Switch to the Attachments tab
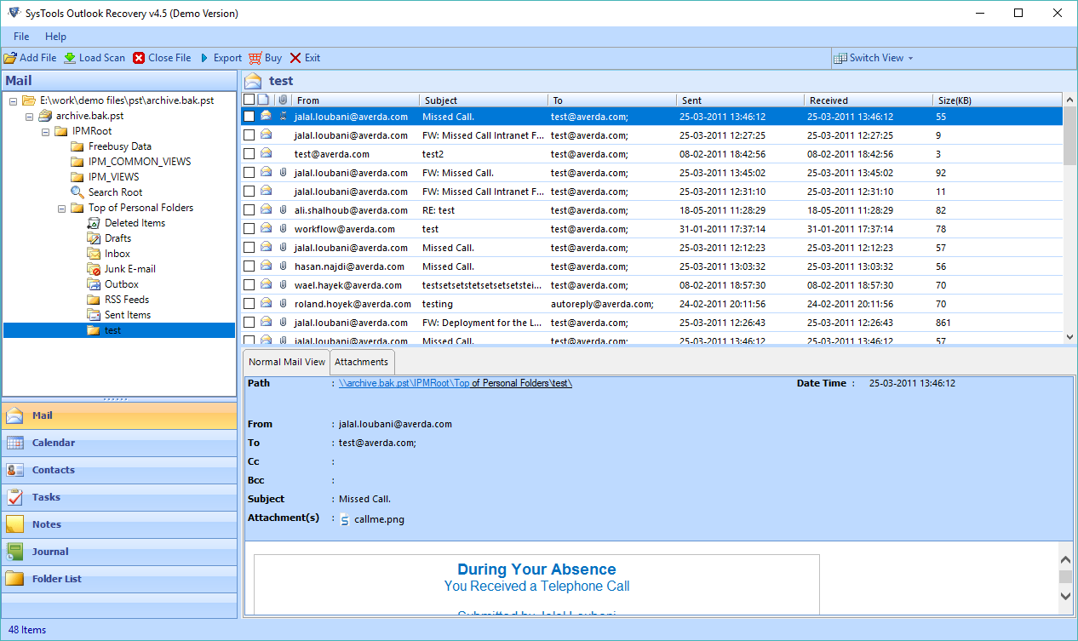The width and height of the screenshot is (1078, 641). pyautogui.click(x=361, y=362)
